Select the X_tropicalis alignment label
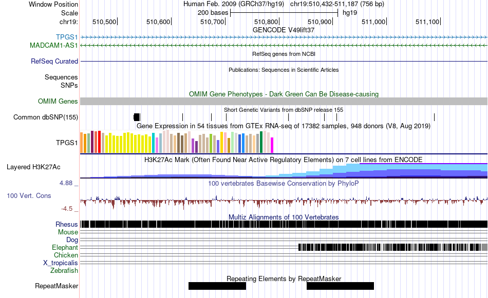488x298 pixels. click(61, 263)
